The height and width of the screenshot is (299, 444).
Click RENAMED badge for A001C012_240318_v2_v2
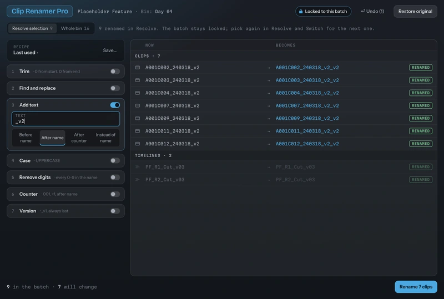pos(421,144)
